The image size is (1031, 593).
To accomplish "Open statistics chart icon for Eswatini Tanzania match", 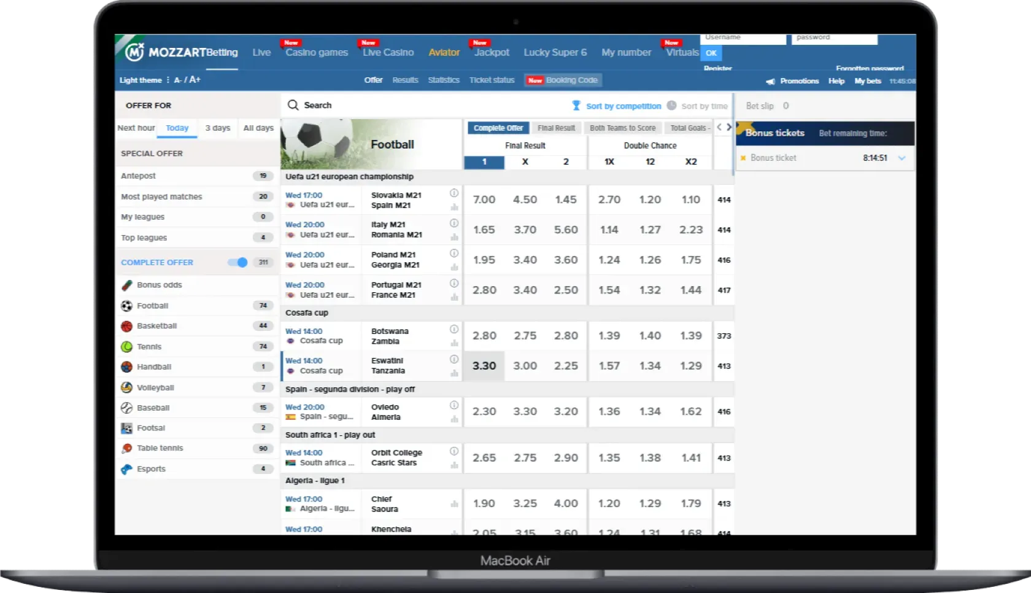I will point(454,373).
